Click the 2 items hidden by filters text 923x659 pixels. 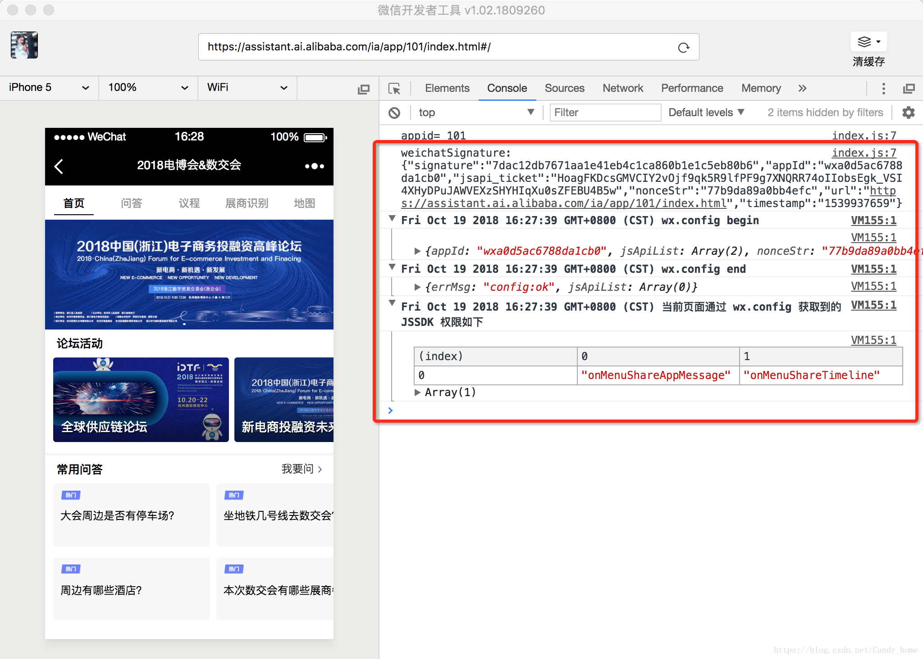(x=825, y=113)
